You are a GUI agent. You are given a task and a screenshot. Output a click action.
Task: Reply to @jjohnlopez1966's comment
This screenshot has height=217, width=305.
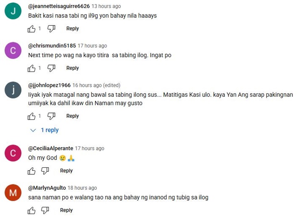coord(72,116)
